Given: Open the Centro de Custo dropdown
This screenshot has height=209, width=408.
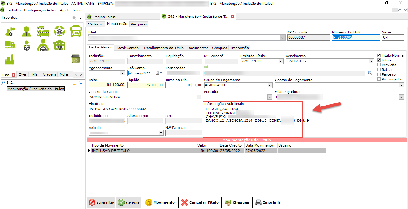Looking at the screenshot, I should click(x=199, y=97).
